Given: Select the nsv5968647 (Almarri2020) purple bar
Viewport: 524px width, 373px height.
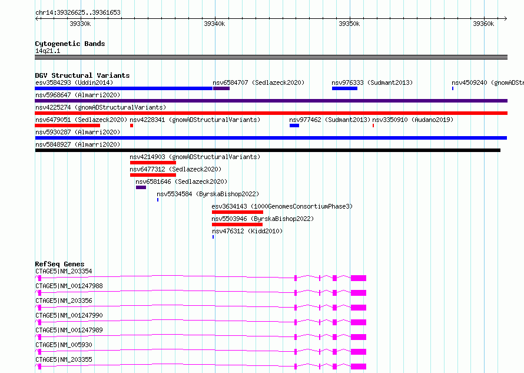Looking at the screenshot, I should click(x=271, y=101).
